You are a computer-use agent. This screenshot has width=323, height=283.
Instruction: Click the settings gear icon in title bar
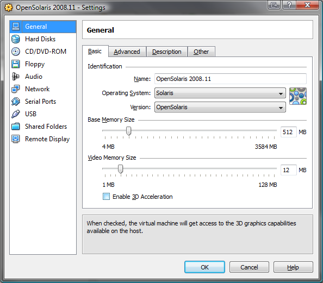9,8
